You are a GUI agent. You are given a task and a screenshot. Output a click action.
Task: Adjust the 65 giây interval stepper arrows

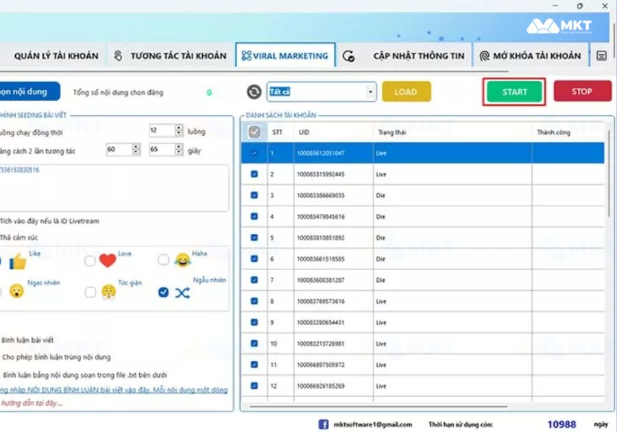[x=179, y=149]
